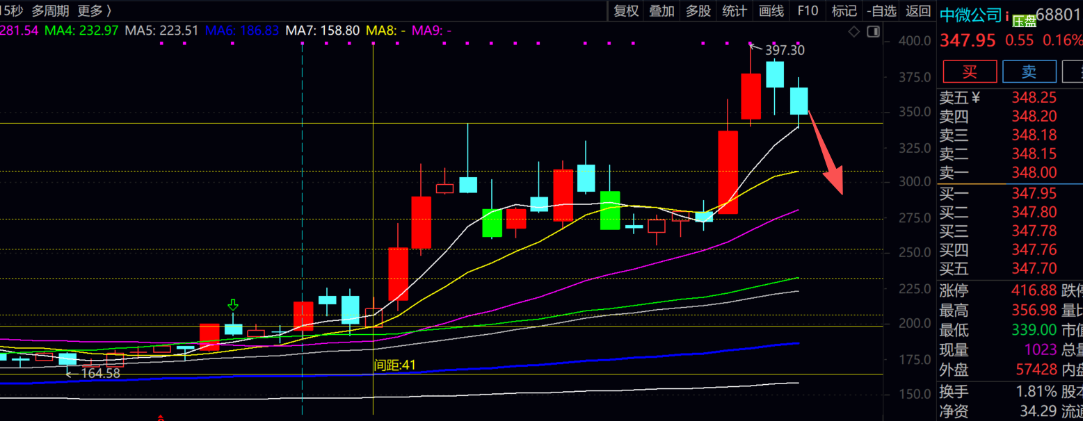Click the diamond icon above the price axis
Screen dimensions: 1083x421
coord(854,31)
